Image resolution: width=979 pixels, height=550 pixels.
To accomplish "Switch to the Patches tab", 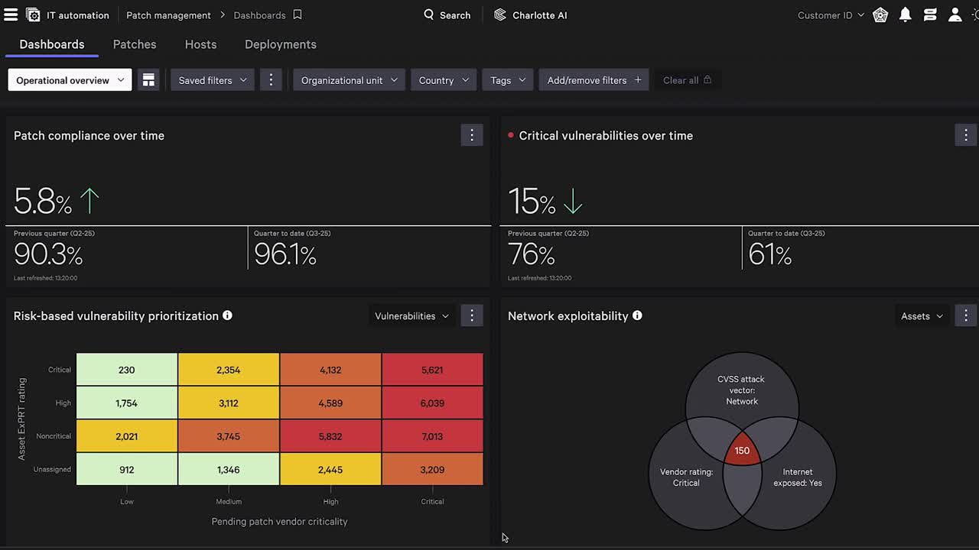I will (x=135, y=44).
